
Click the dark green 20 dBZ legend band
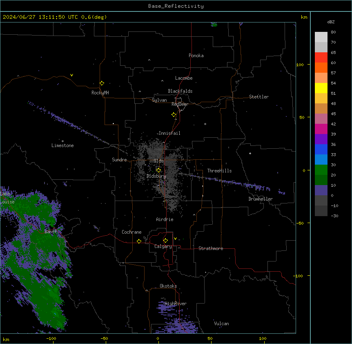coord(321,180)
